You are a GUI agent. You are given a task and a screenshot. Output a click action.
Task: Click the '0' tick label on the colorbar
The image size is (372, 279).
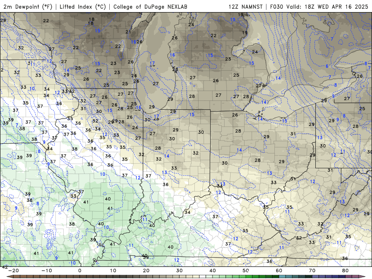80,271
